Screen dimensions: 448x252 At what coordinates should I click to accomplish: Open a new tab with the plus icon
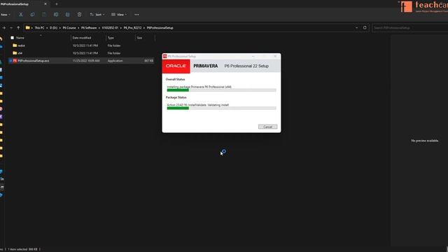click(57, 4)
